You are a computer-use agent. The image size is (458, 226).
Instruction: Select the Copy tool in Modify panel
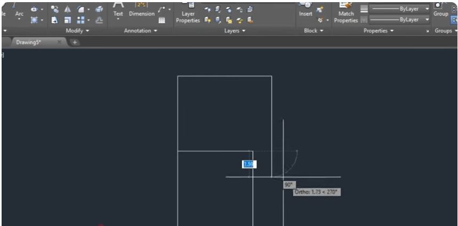tap(54, 10)
